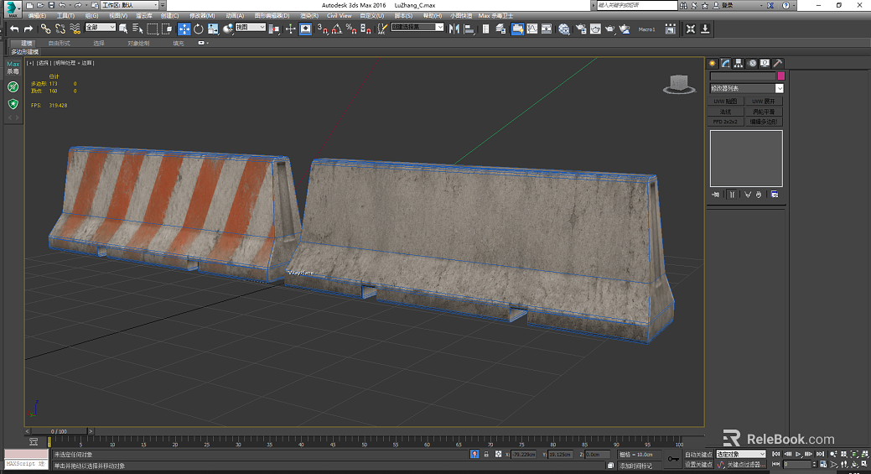This screenshot has height=474, width=871.
Task: Toggle 3D Snaps
Action: click(x=323, y=29)
